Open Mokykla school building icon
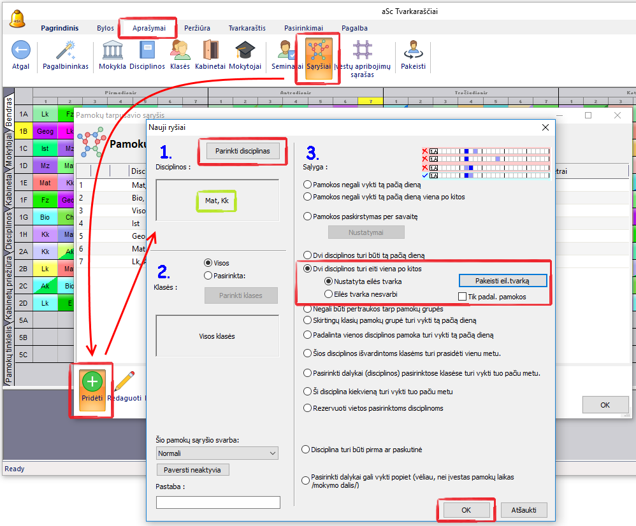This screenshot has width=636, height=526. pyautogui.click(x=112, y=50)
